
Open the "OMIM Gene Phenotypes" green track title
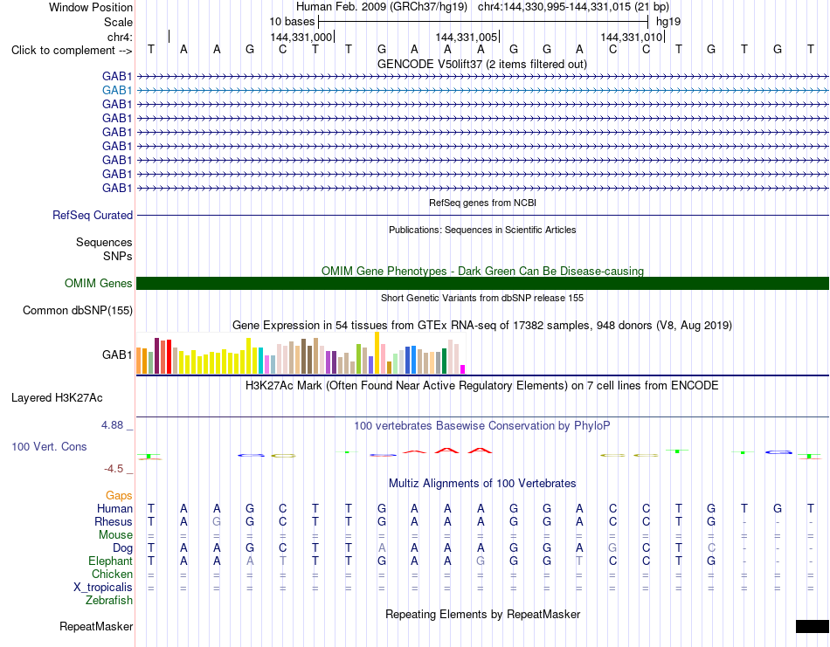[x=482, y=271]
